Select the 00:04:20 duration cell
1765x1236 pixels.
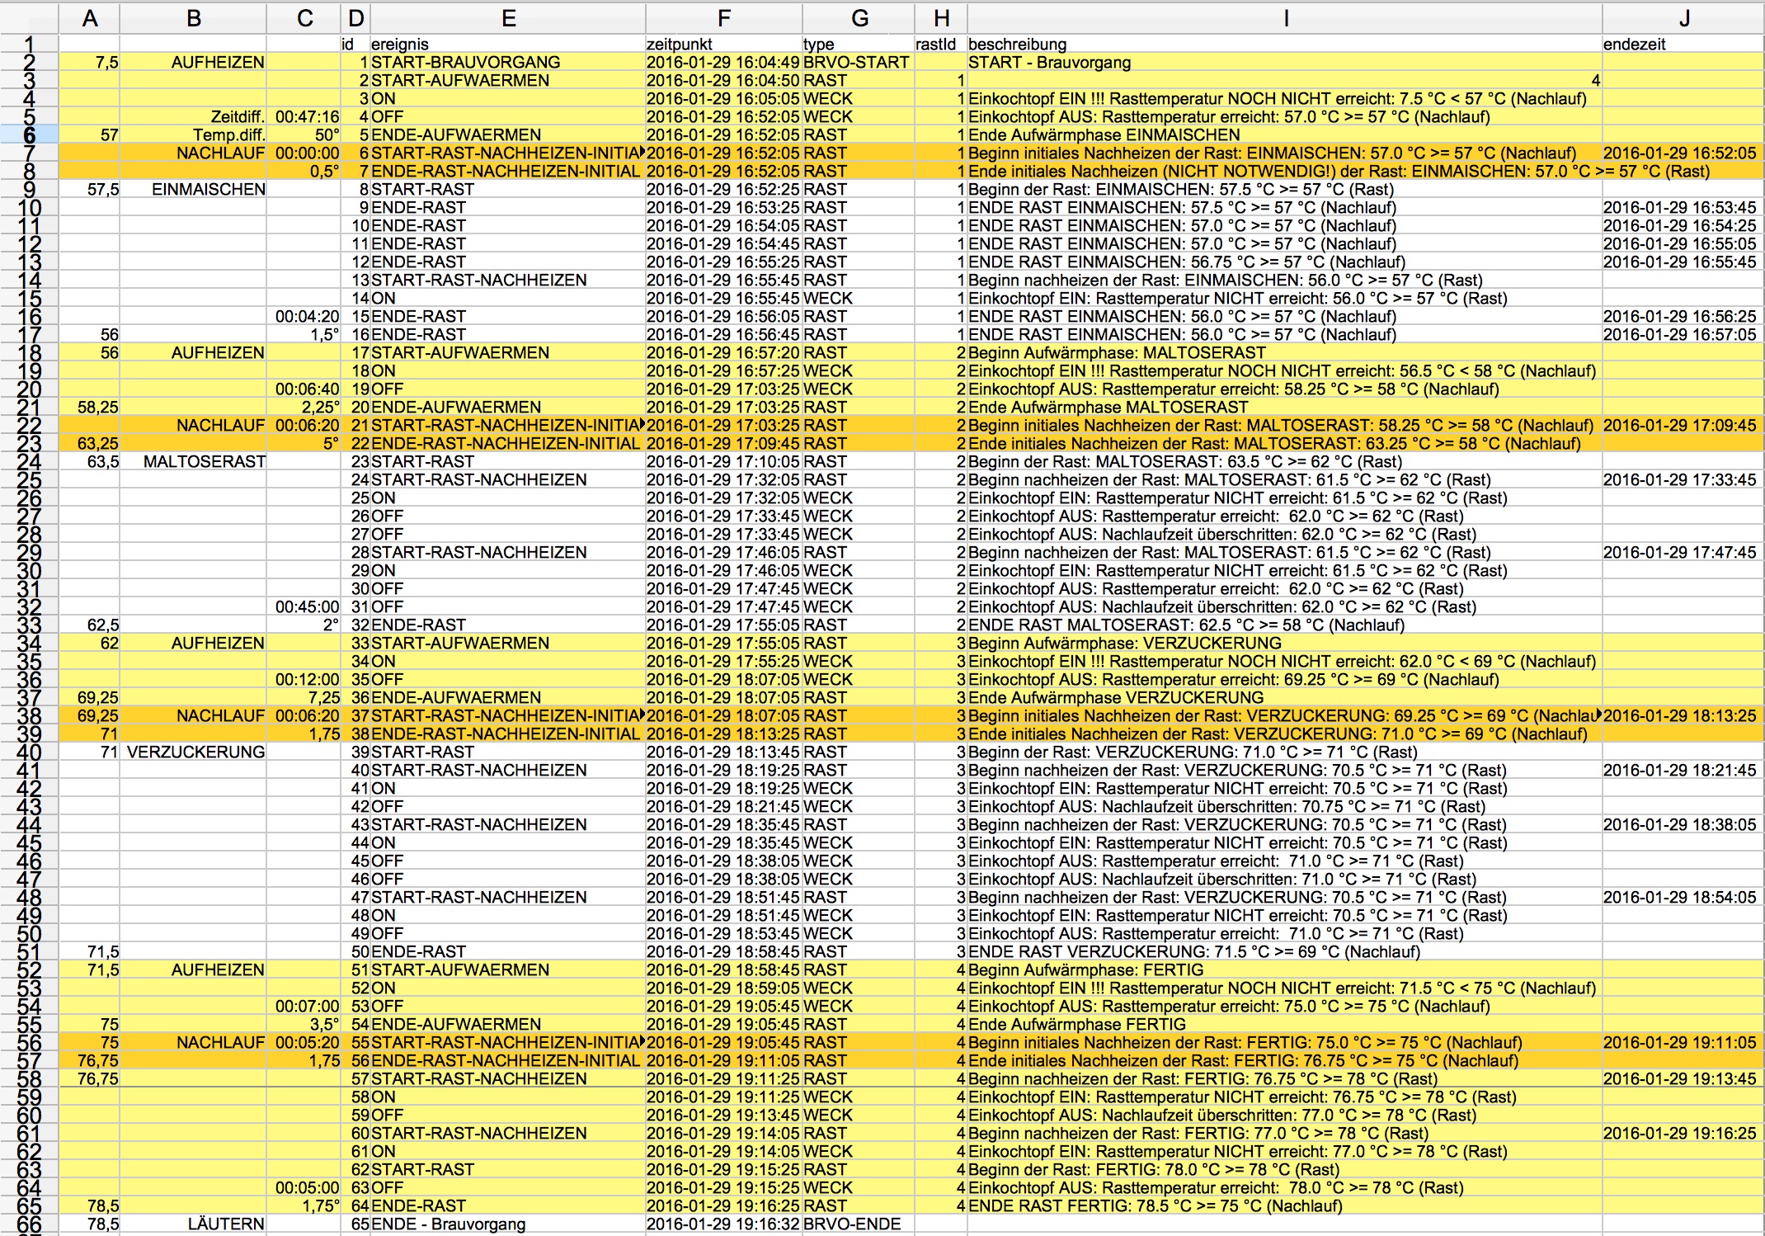(x=304, y=316)
